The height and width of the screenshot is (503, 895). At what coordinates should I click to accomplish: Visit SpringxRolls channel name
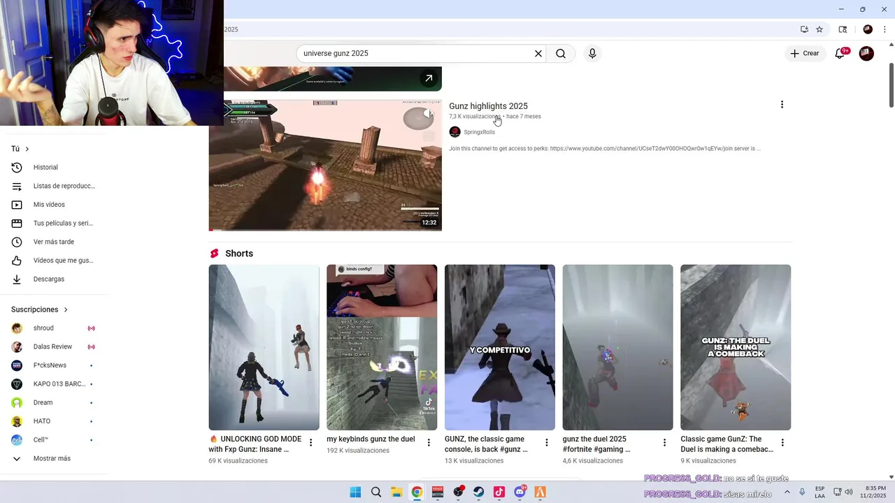click(x=479, y=132)
